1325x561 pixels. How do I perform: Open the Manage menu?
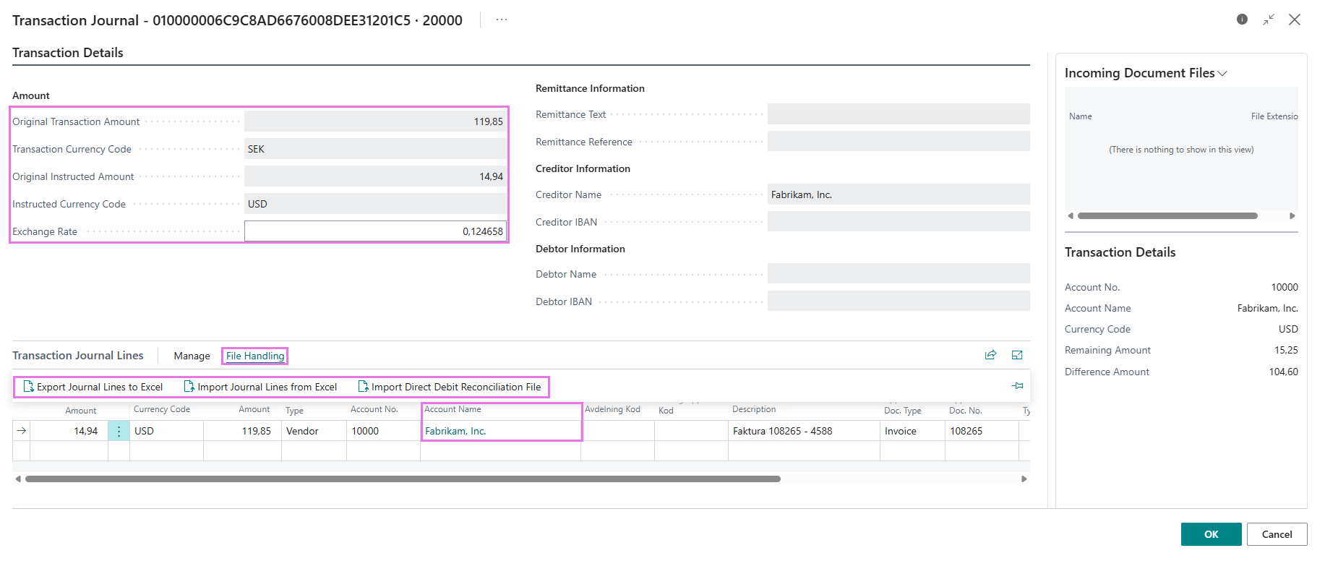point(192,356)
